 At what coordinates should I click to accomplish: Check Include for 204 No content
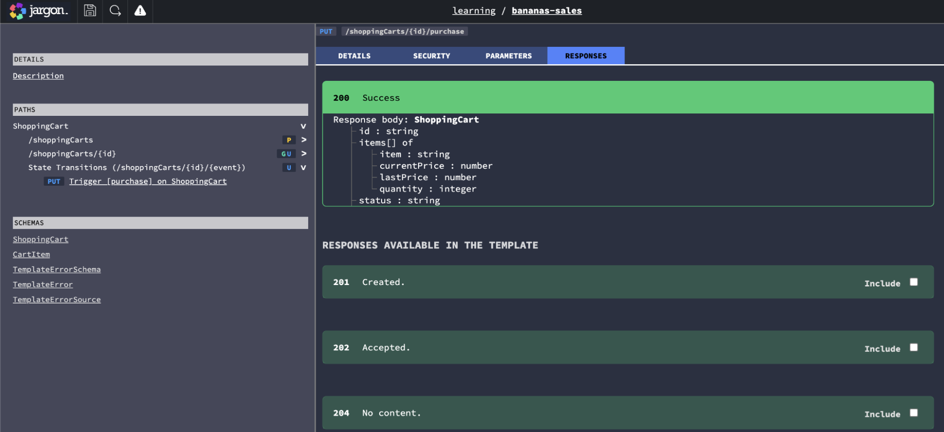[x=914, y=413]
